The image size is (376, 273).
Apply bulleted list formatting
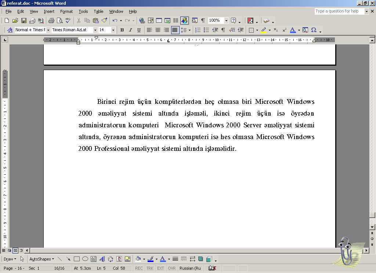[x=206, y=30]
